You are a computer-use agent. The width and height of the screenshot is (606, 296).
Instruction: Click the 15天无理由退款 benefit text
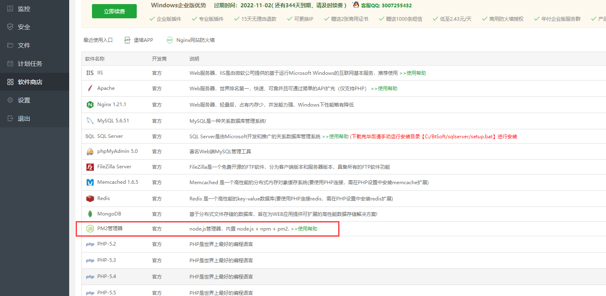point(259,19)
